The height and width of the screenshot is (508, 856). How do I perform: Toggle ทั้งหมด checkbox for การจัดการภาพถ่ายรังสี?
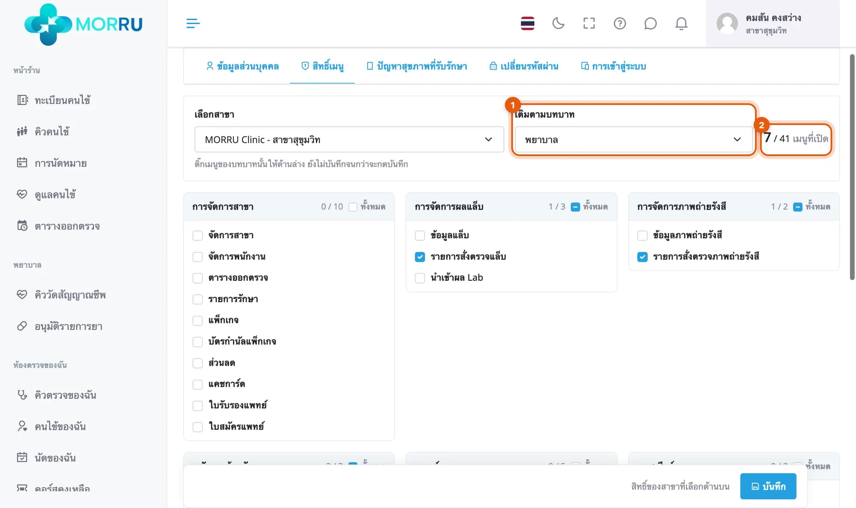point(798,207)
